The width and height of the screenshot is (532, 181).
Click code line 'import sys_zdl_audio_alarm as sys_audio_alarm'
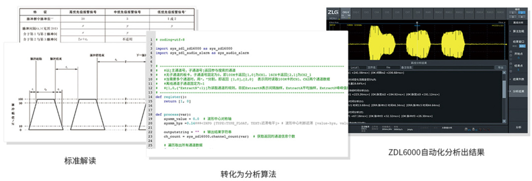point(202,53)
